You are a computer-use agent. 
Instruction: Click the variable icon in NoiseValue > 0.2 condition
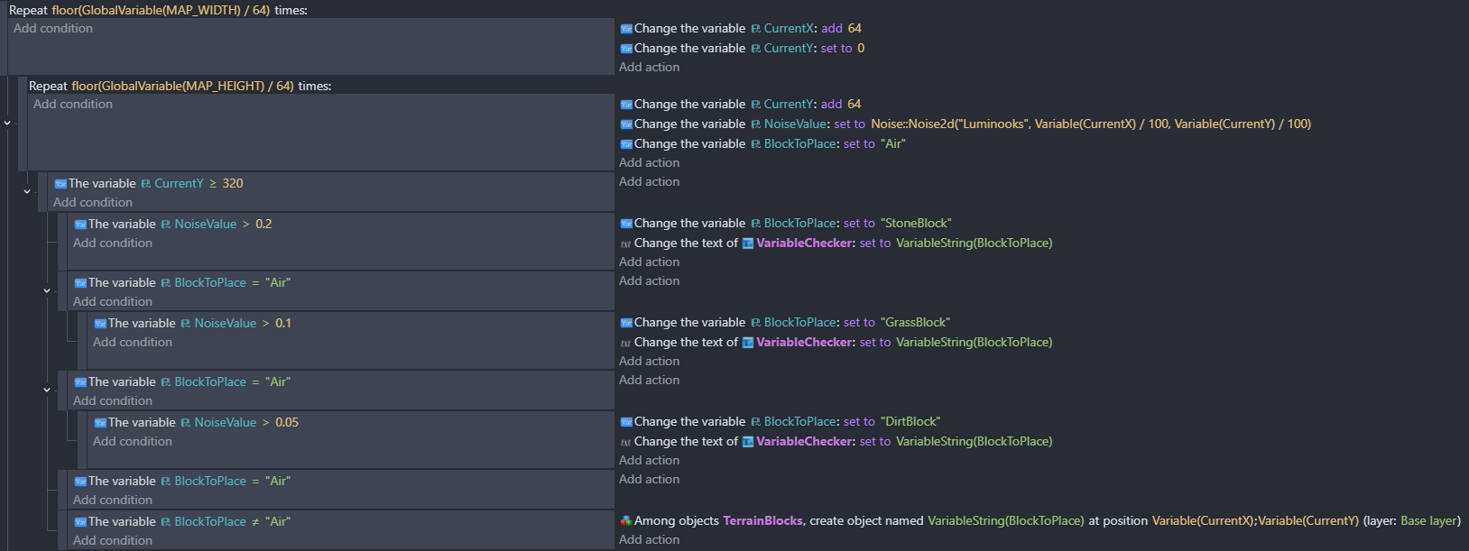pyautogui.click(x=80, y=225)
